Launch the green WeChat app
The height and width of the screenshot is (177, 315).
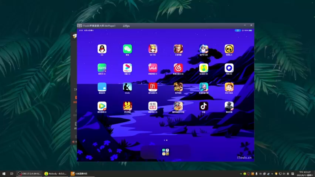127,49
